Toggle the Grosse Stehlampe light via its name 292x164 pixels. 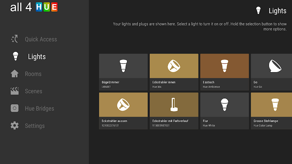click(x=266, y=121)
